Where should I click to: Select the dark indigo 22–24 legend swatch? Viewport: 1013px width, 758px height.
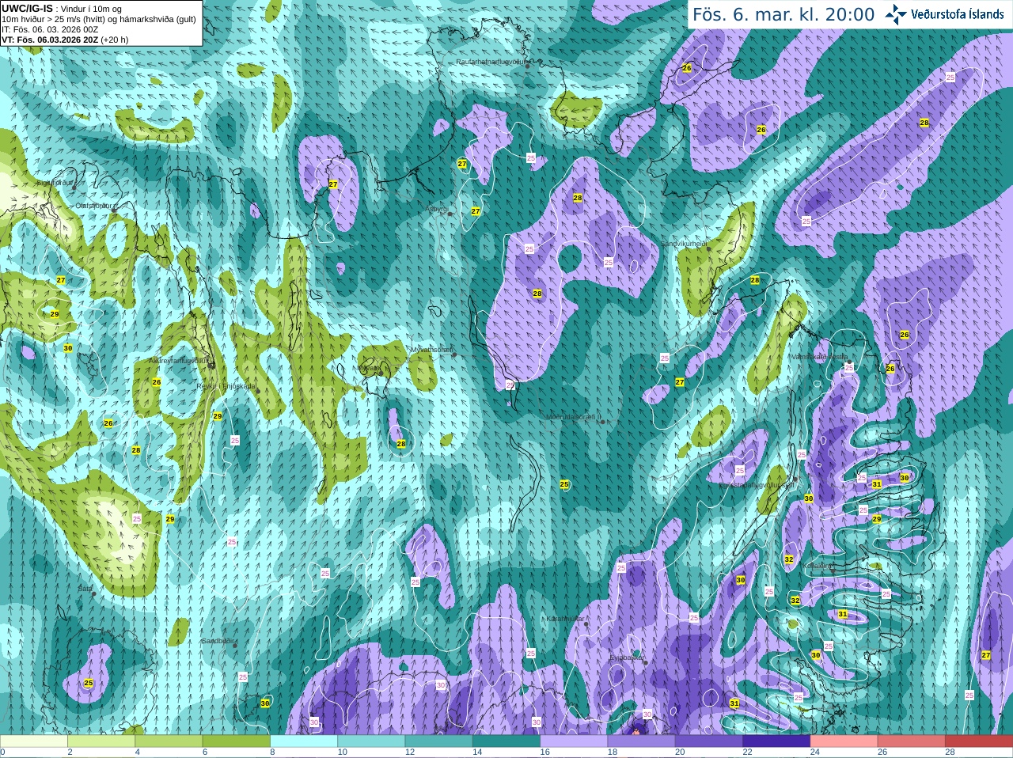coord(776,741)
